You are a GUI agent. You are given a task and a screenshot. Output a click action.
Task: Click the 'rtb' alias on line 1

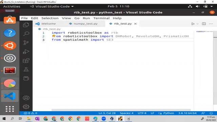115,33
